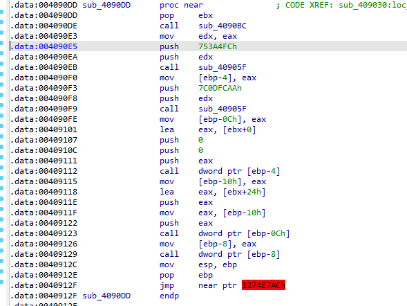Follow sub_40905F on the line at 004090EB
Viewport: 407px width, 306px height.
[223, 67]
